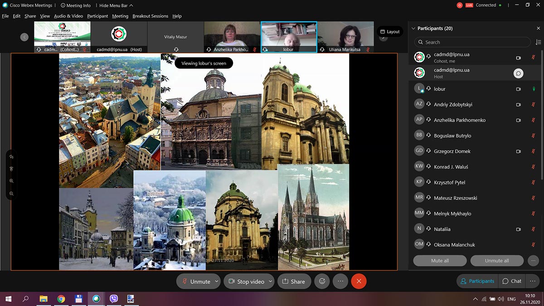Open the sort participants list icon

click(x=538, y=42)
